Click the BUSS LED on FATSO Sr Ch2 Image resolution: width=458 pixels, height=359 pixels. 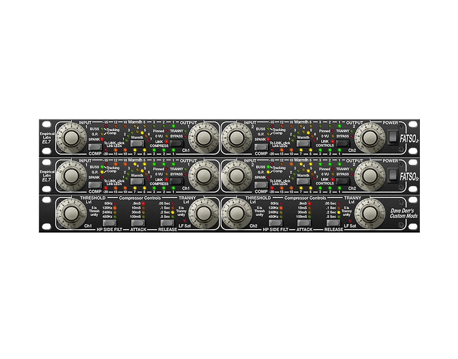point(268,167)
